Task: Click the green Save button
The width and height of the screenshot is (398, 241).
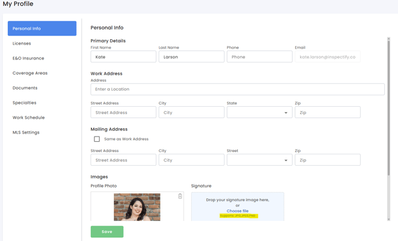Action: pos(107,232)
